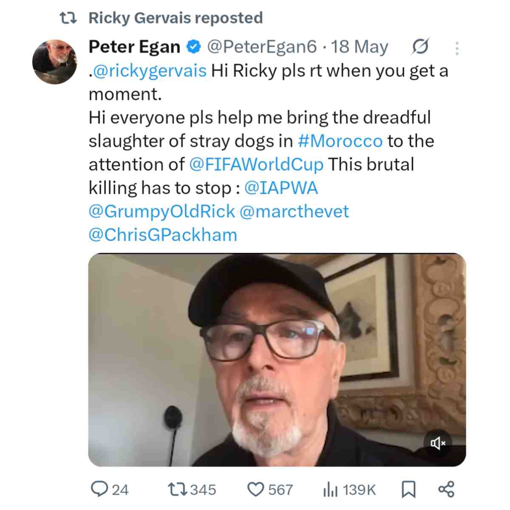Open Peter Egan display name

coord(134,47)
